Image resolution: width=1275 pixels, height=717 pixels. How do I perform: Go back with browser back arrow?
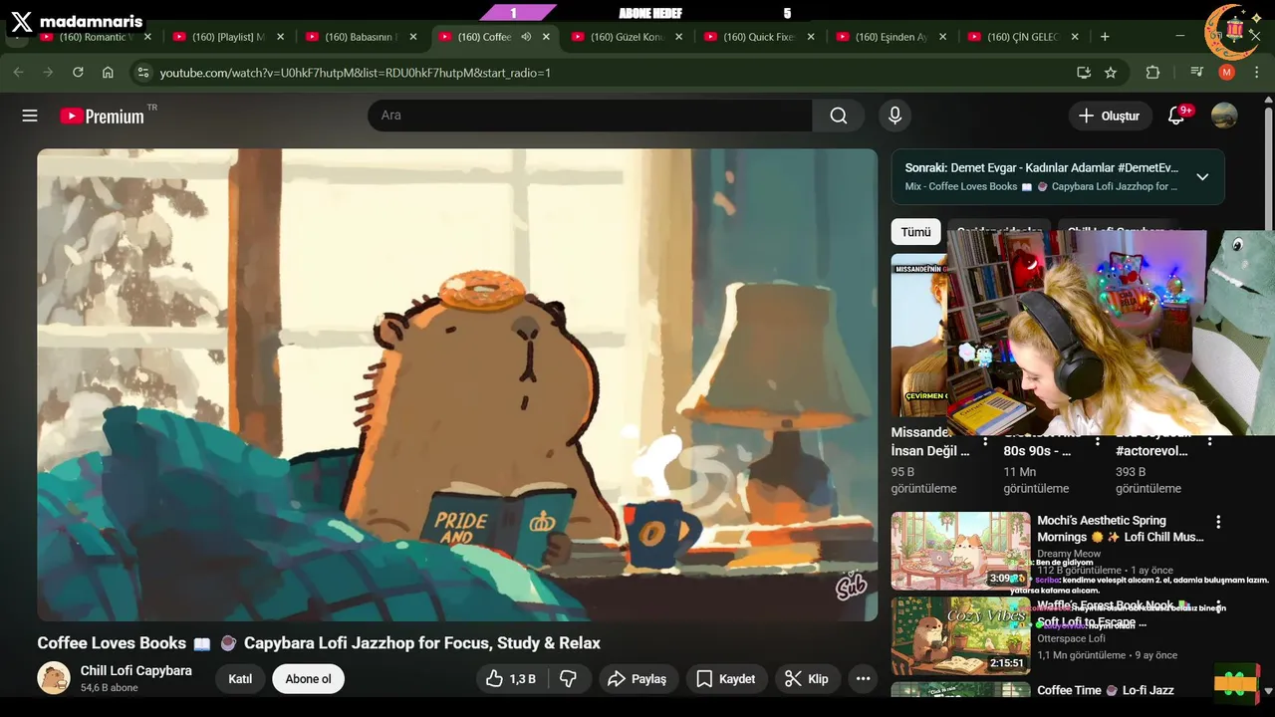[x=18, y=73]
